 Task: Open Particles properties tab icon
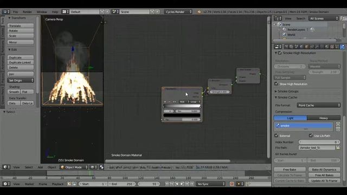[x=337, y=47]
